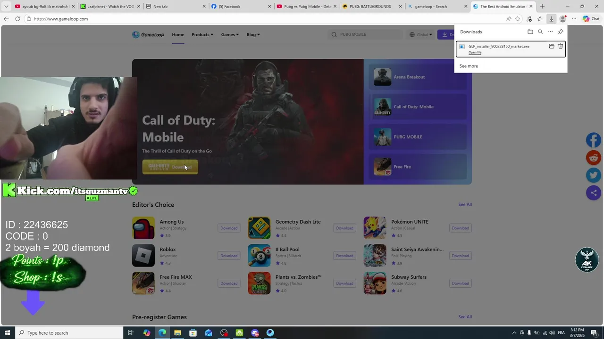Open Windows Start menu

point(7,333)
